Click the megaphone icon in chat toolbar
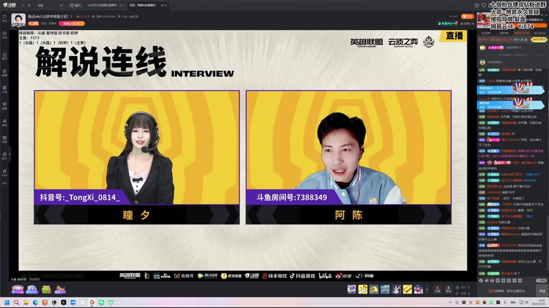This screenshot has width=549, height=308. tap(487, 281)
